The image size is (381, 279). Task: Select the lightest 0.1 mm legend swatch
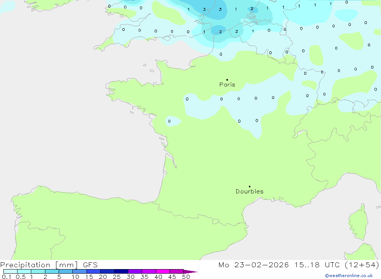pos(10,271)
